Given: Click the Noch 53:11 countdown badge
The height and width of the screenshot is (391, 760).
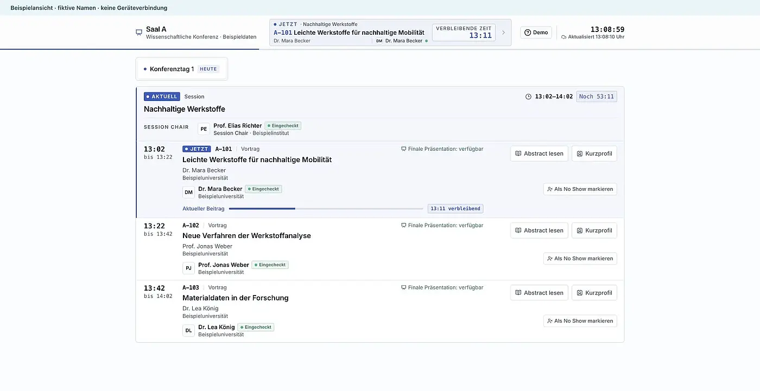Looking at the screenshot, I should (597, 97).
